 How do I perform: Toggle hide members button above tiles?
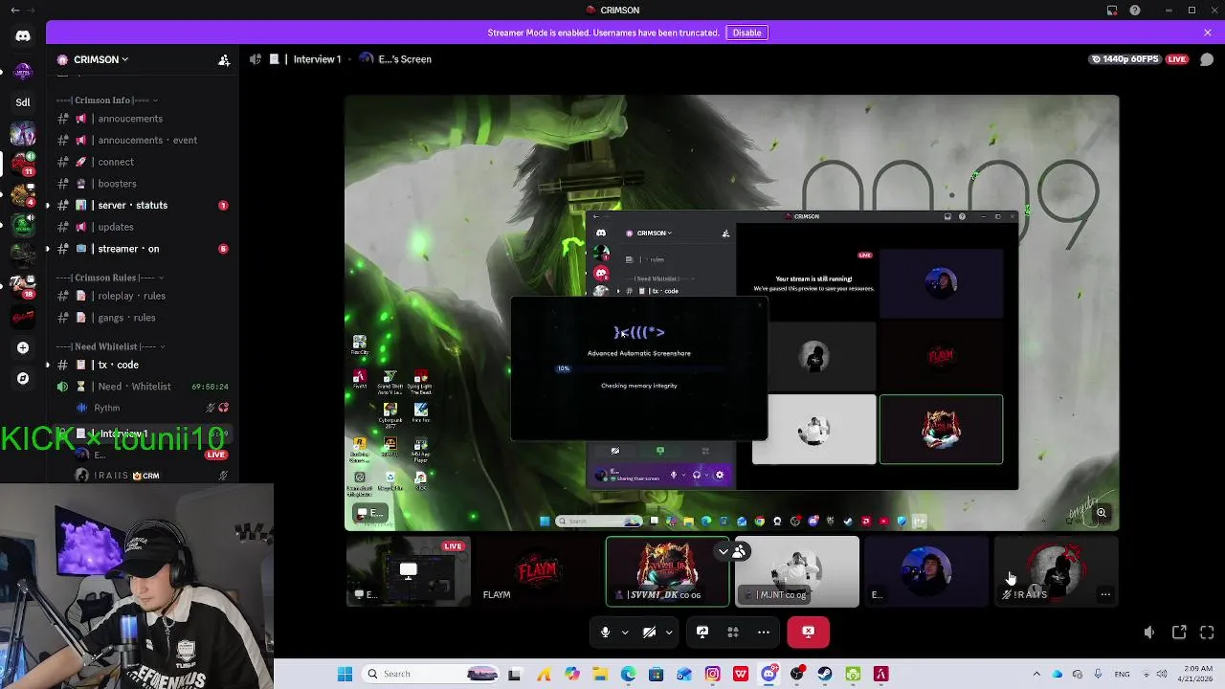coord(732,551)
